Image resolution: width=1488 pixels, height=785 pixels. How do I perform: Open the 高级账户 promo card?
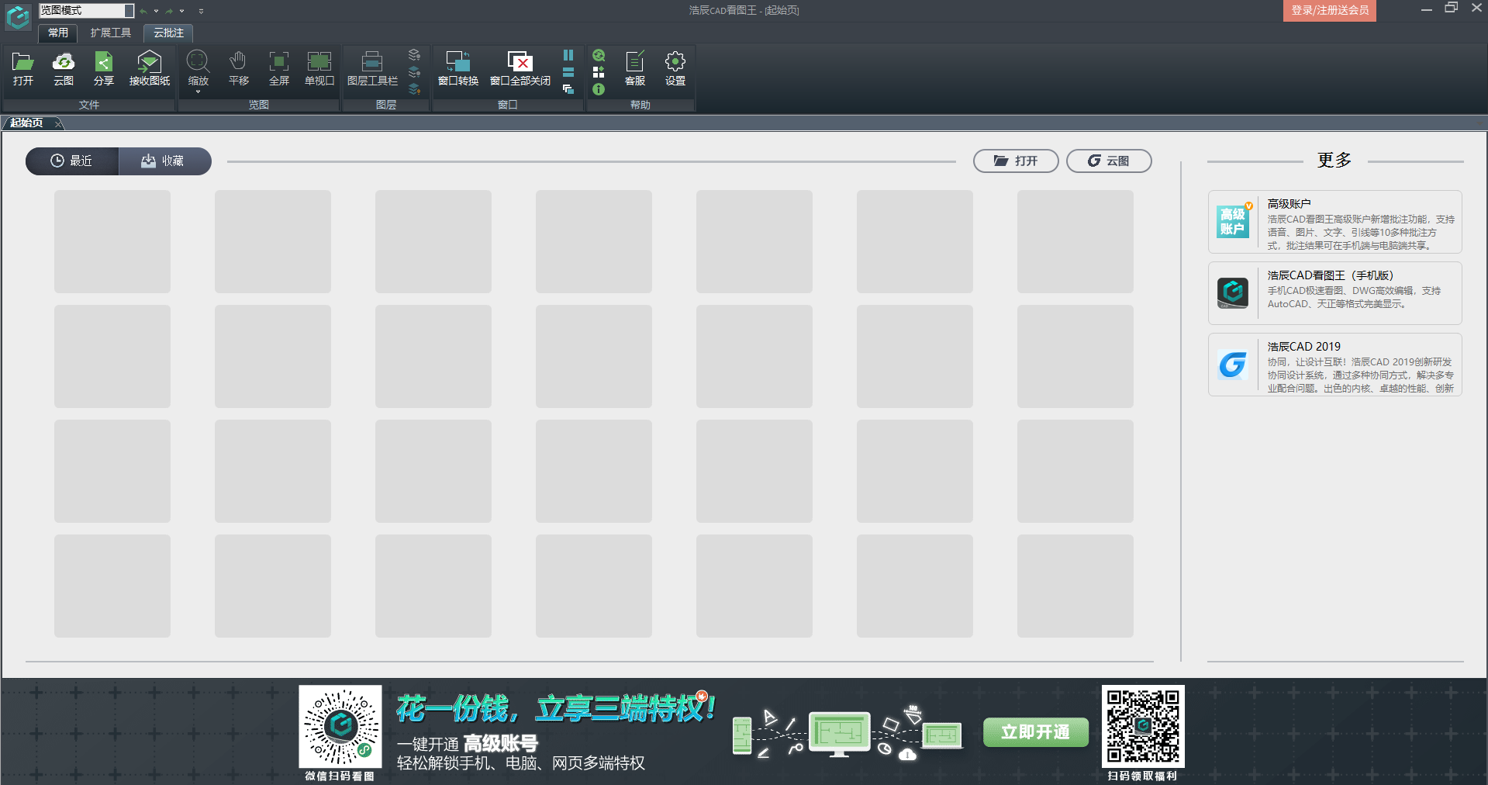pyautogui.click(x=1335, y=222)
